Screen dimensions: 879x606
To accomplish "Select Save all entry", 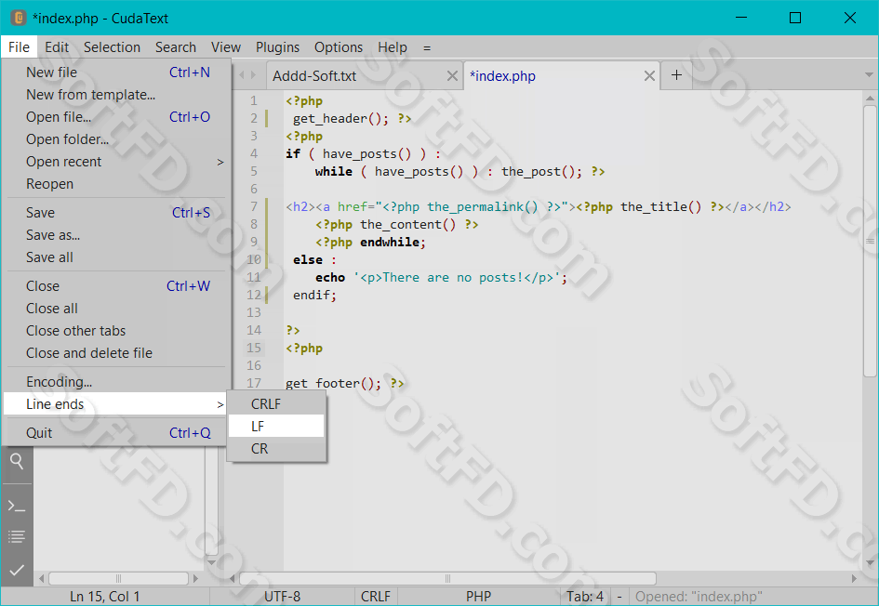I will [116, 257].
